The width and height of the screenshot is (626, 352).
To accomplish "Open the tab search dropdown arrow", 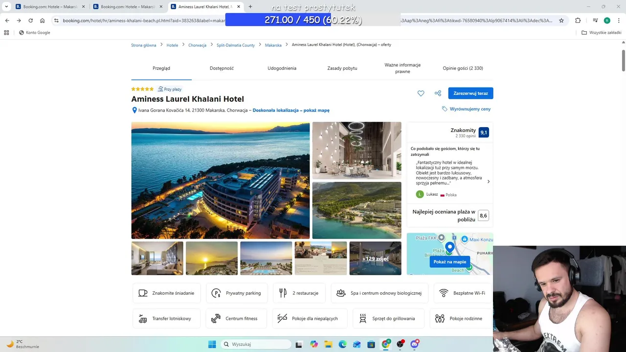I will 6,6.
